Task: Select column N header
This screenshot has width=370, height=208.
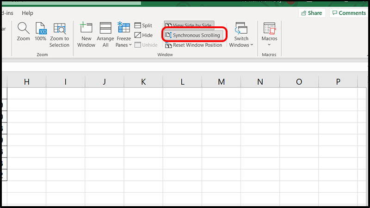Action: click(260, 82)
